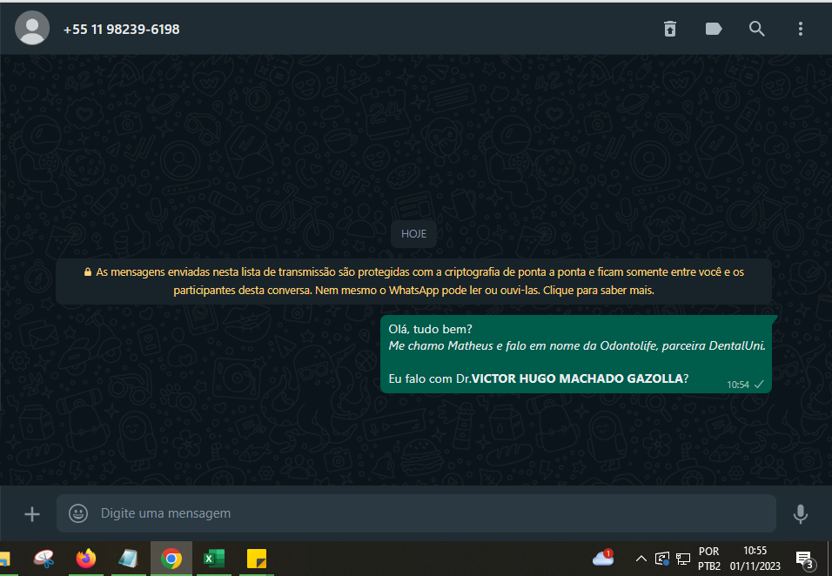Viewport: 832px width, 576px height.
Task: Select the sent message to Dr. Victor Hugo
Action: point(576,354)
